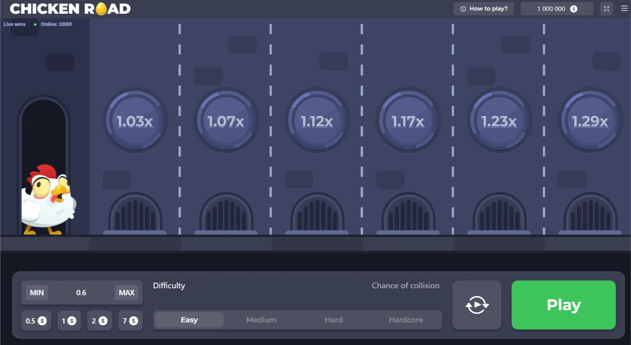This screenshot has width=631, height=345.
Task: Click the 1.29x multiplier manhole
Action: coord(590,121)
